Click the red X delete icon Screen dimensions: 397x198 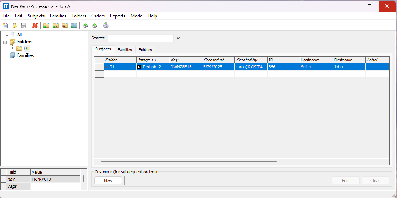pyautogui.click(x=35, y=25)
